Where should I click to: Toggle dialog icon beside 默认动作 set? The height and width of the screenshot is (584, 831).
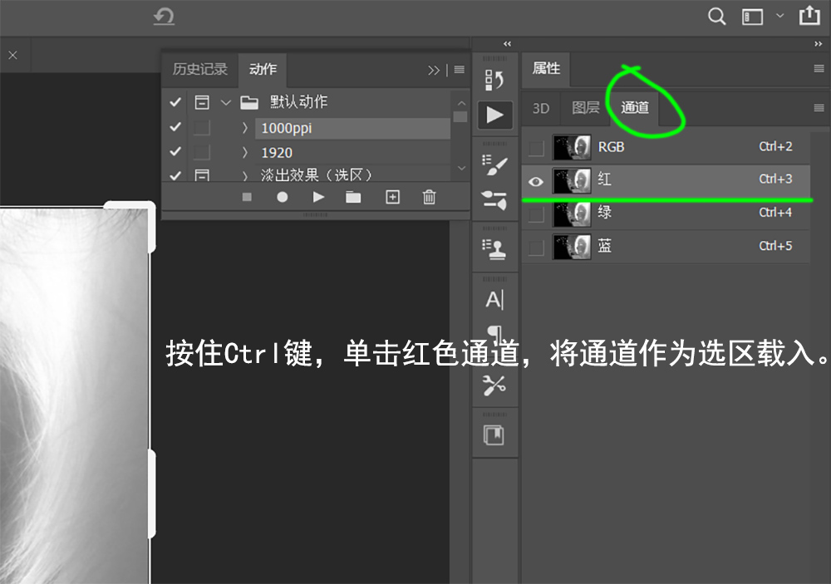click(200, 101)
